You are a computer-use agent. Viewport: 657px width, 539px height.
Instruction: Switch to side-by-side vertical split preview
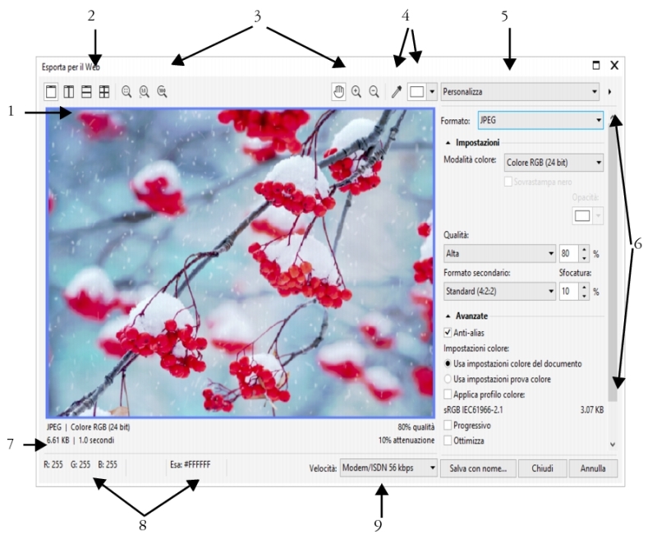(69, 92)
